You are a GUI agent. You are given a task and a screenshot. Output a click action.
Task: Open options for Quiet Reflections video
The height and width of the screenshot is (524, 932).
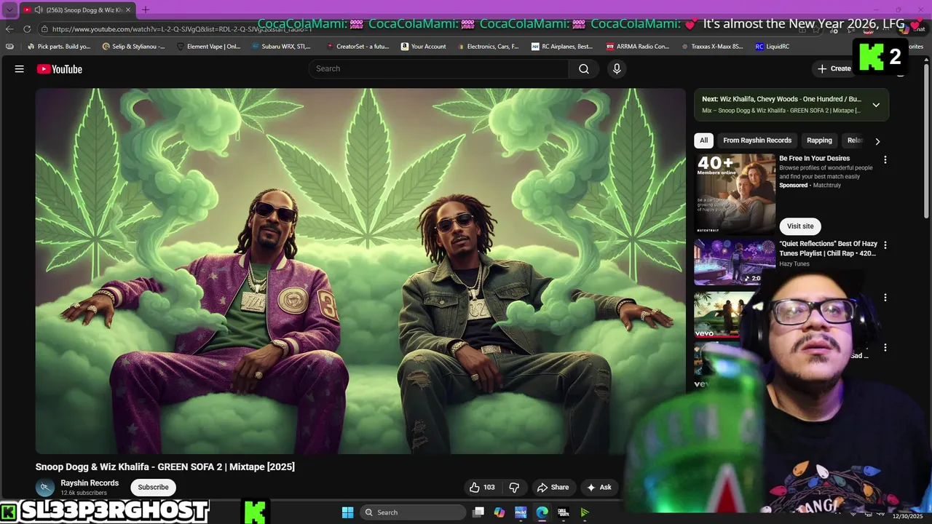pyautogui.click(x=885, y=245)
